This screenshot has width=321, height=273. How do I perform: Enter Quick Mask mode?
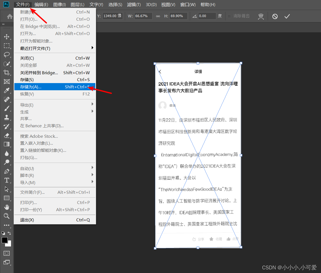(x=7, y=253)
